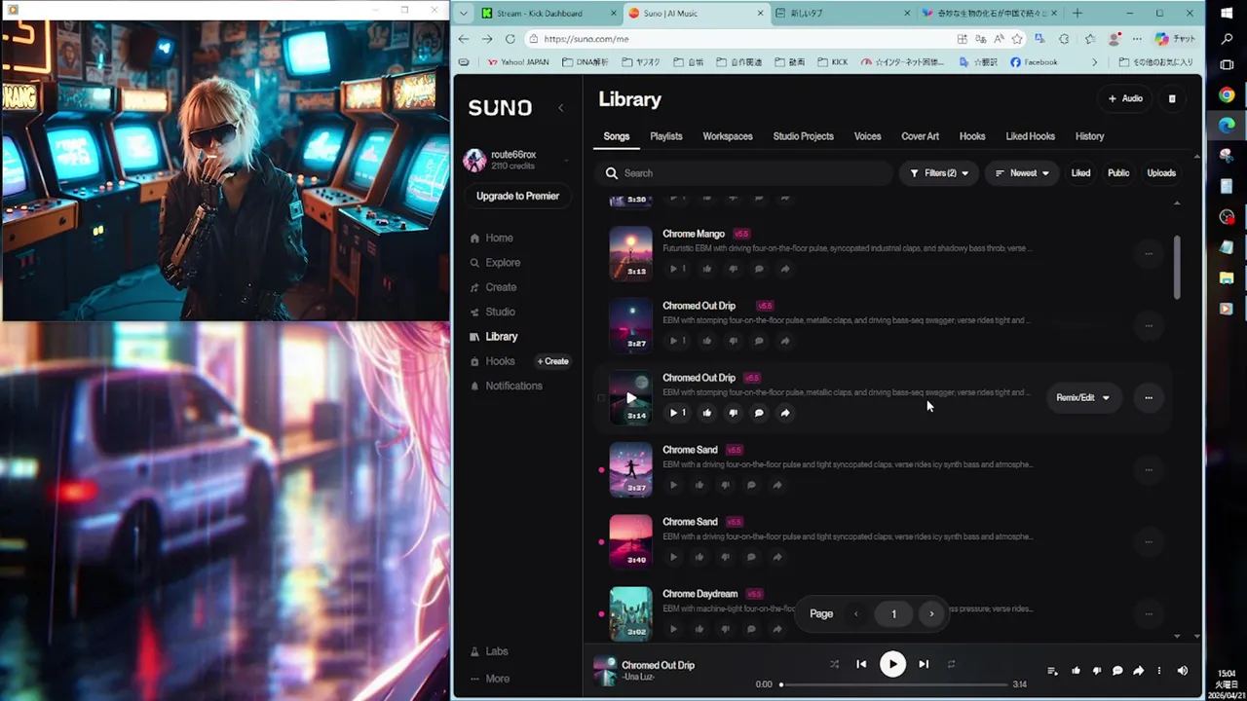Go to the next page arrow
1247x701 pixels.
coord(931,613)
